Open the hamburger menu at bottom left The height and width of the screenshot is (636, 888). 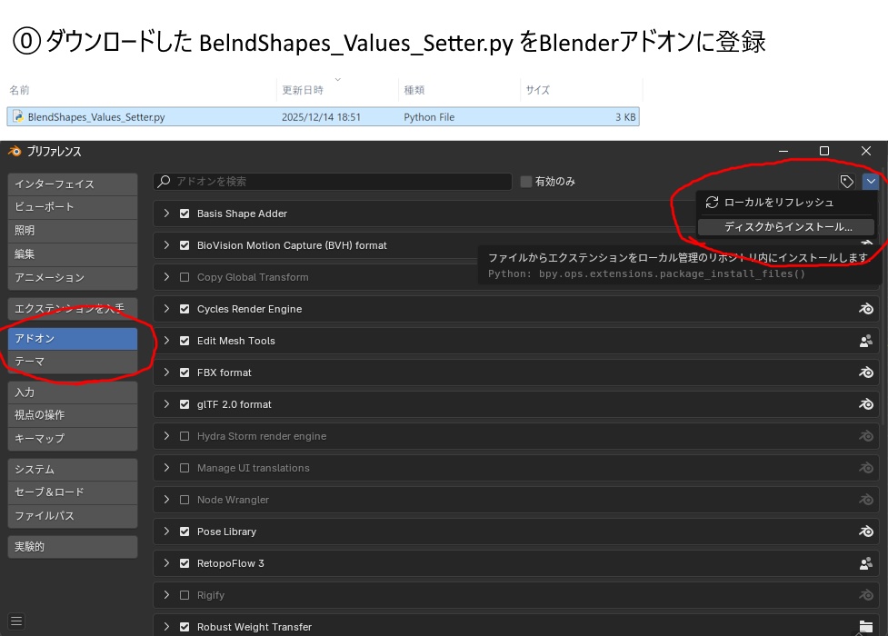[15, 621]
